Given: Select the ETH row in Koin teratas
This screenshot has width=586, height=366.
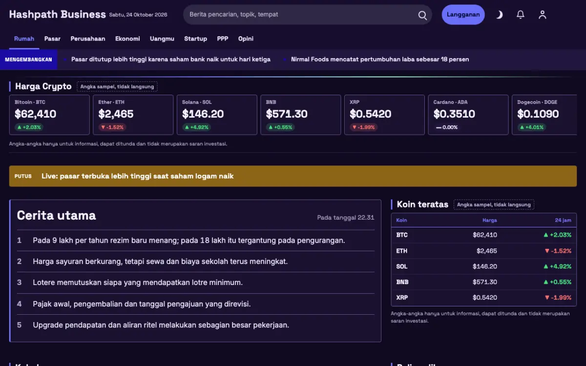Looking at the screenshot, I should 484,251.
